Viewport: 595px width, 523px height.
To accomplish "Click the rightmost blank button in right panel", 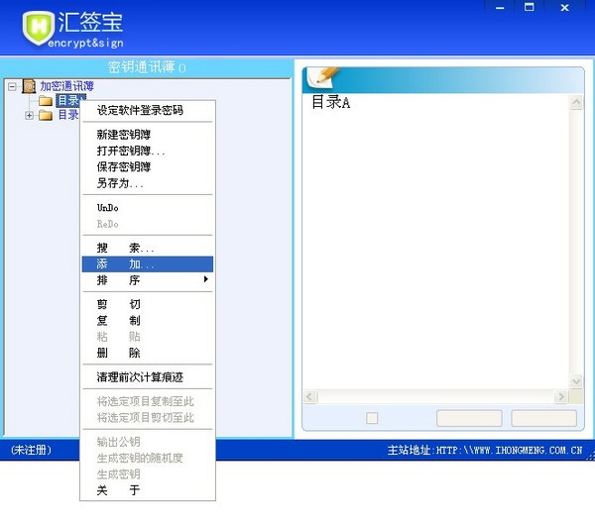I will [543, 418].
